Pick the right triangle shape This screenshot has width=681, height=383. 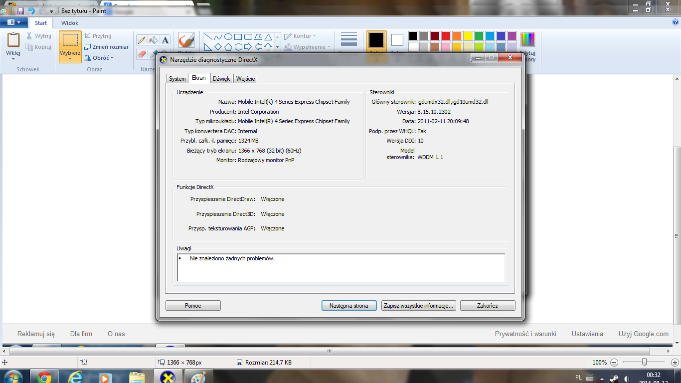click(x=208, y=47)
